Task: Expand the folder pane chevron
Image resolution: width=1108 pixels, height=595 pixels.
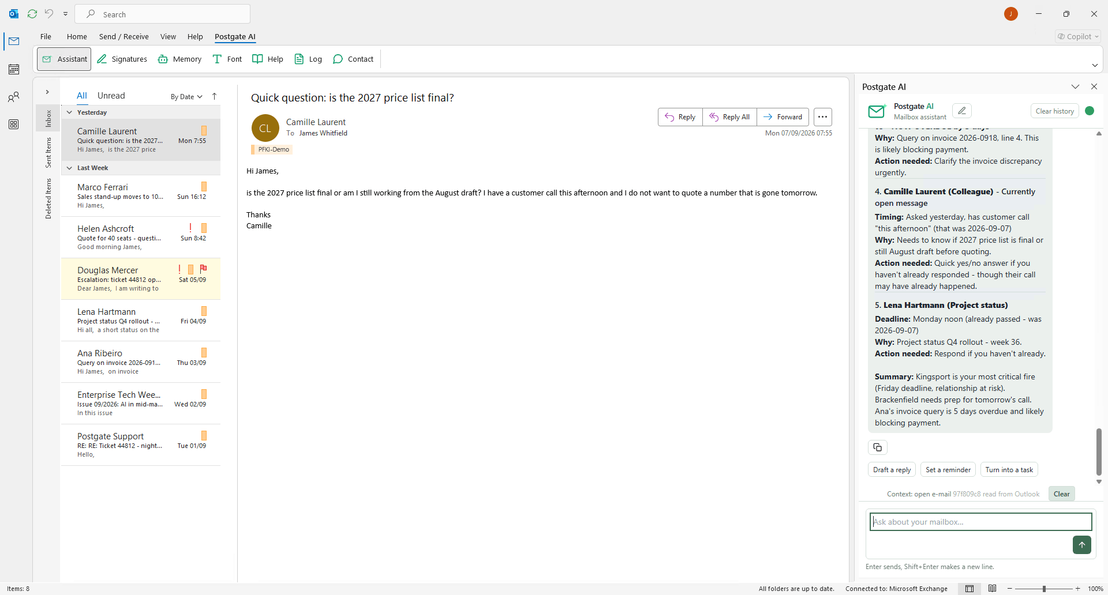Action: click(x=47, y=92)
